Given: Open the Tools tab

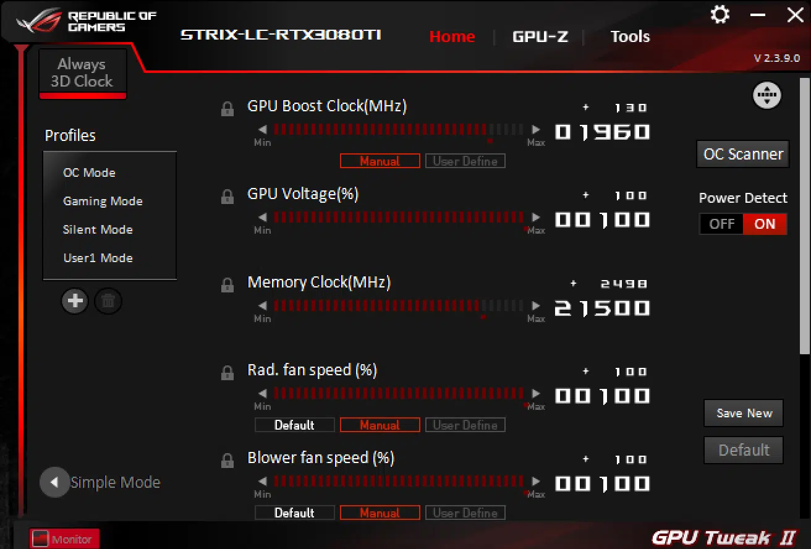Looking at the screenshot, I should pos(631,36).
